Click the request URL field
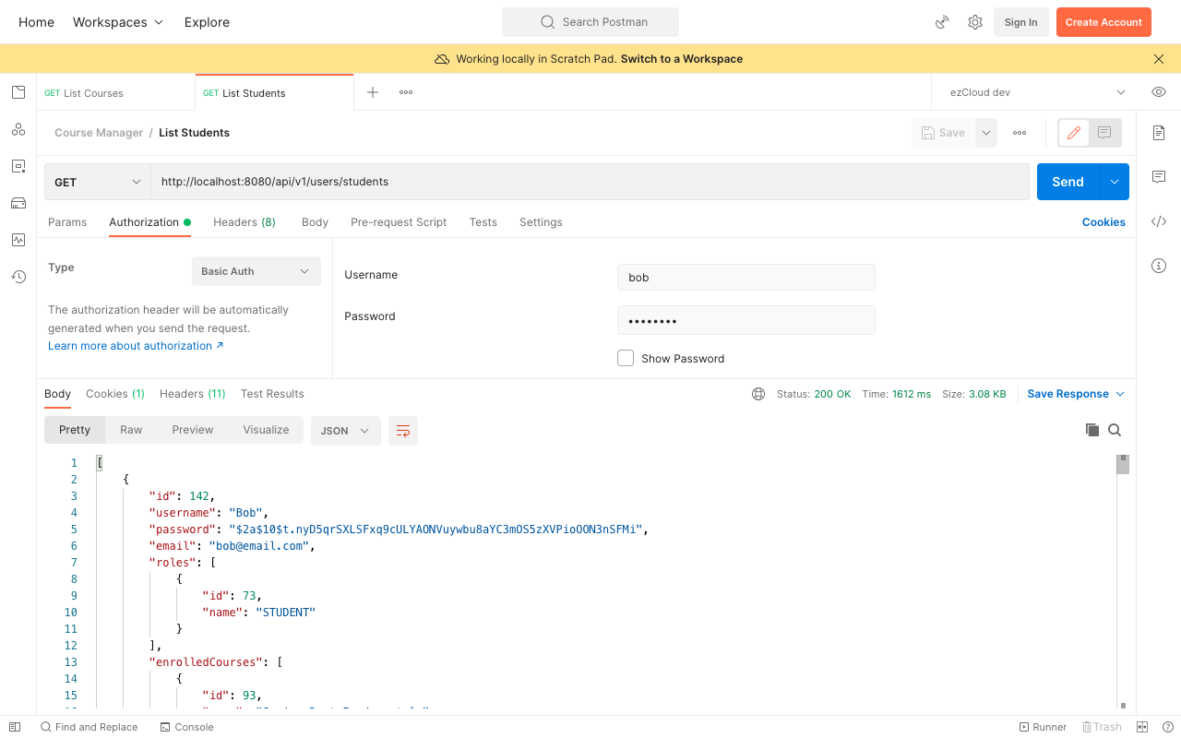Viewport: 1181px width, 738px height. pyautogui.click(x=590, y=182)
